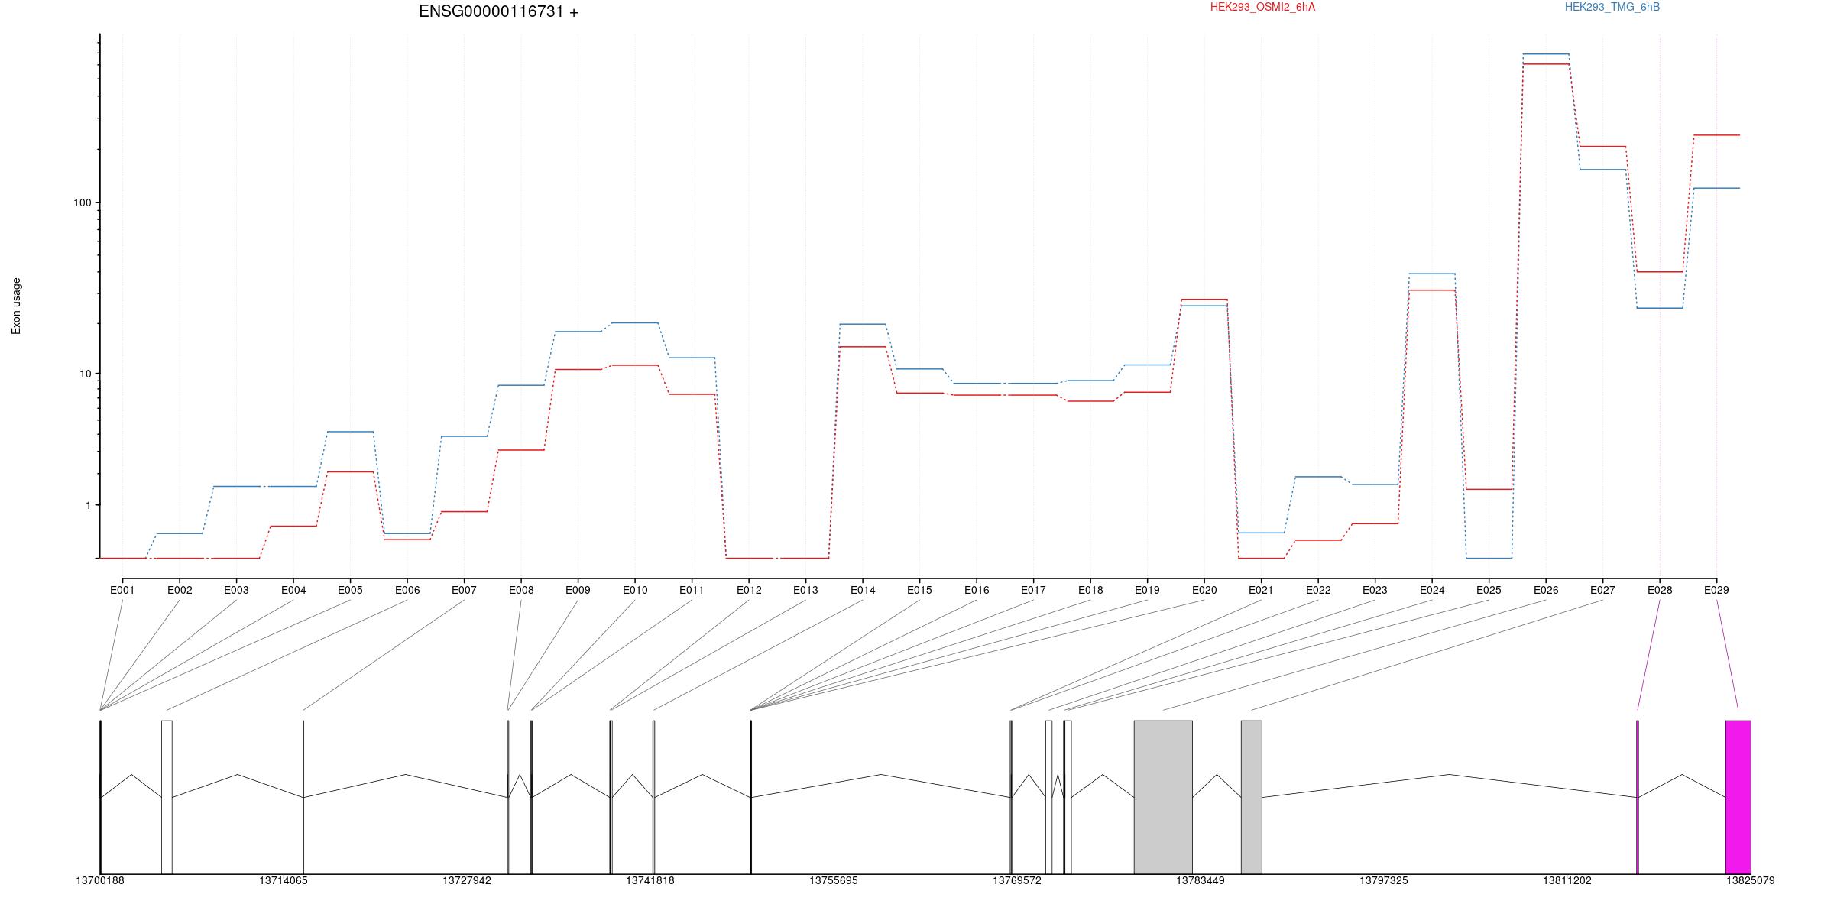This screenshot has width=1834, height=917.
Task: Click exon label E025
Action: click(1489, 590)
